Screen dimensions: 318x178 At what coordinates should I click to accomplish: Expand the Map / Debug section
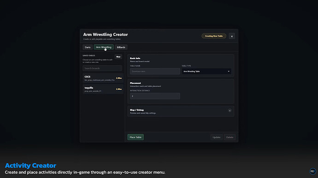[x=230, y=110]
